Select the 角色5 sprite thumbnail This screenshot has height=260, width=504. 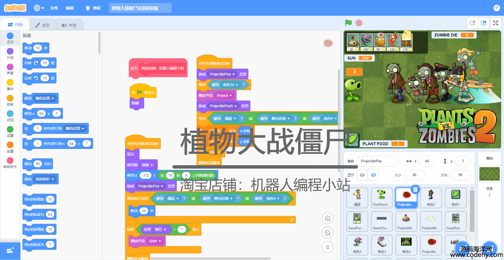357,245
